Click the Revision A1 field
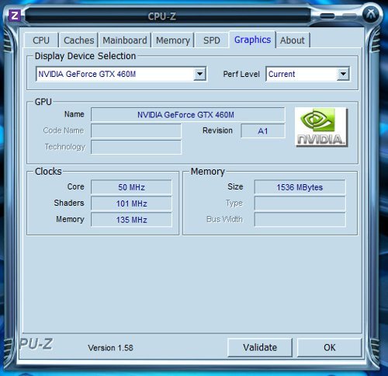Screen dimensions: 388x376 (x=263, y=131)
